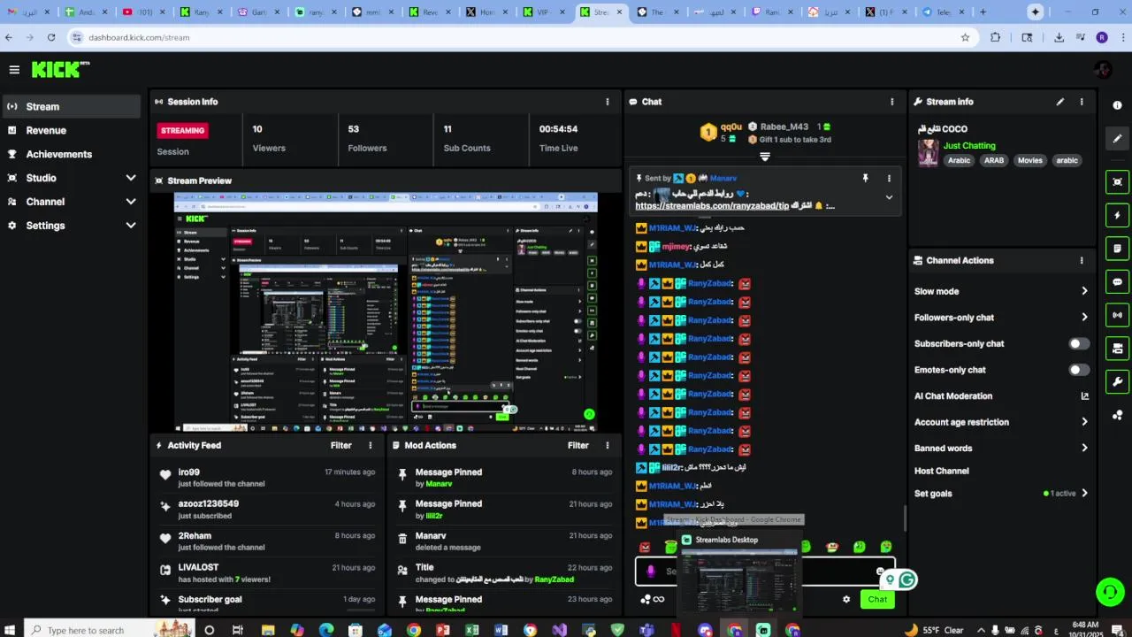Image resolution: width=1132 pixels, height=637 pixels.
Task: Open Mod Actions three-dot menu
Action: pyautogui.click(x=608, y=446)
